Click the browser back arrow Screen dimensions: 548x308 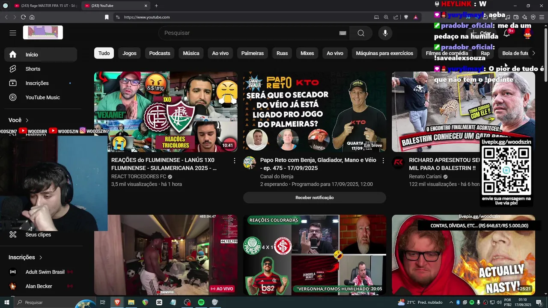pyautogui.click(x=6, y=17)
